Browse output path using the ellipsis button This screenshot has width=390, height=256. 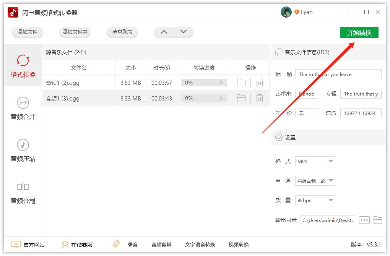[364, 220]
